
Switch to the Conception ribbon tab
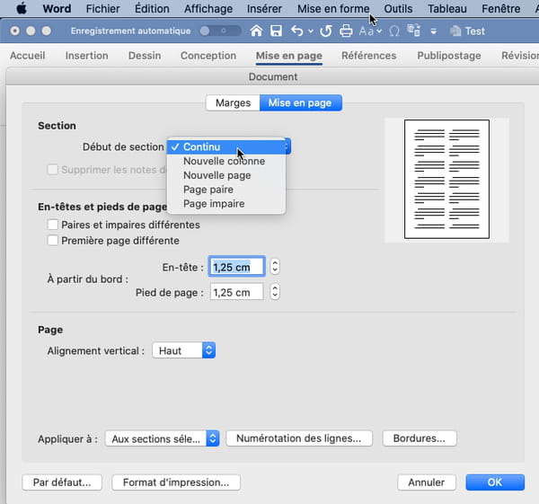coord(208,56)
